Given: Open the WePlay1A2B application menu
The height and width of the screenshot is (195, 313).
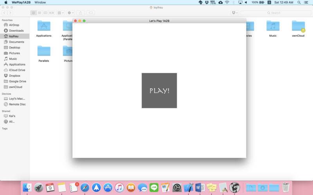Looking at the screenshot, I should coord(21,2).
